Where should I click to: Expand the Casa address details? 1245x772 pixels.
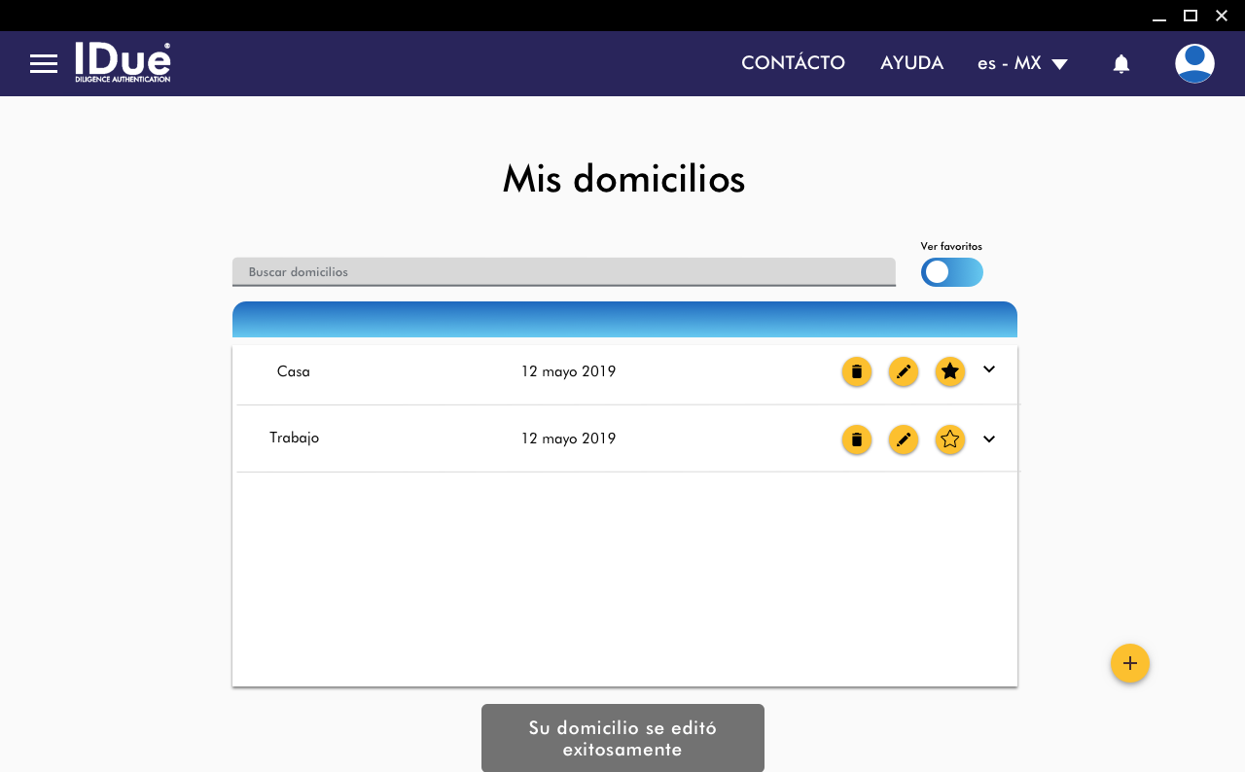[x=989, y=369]
